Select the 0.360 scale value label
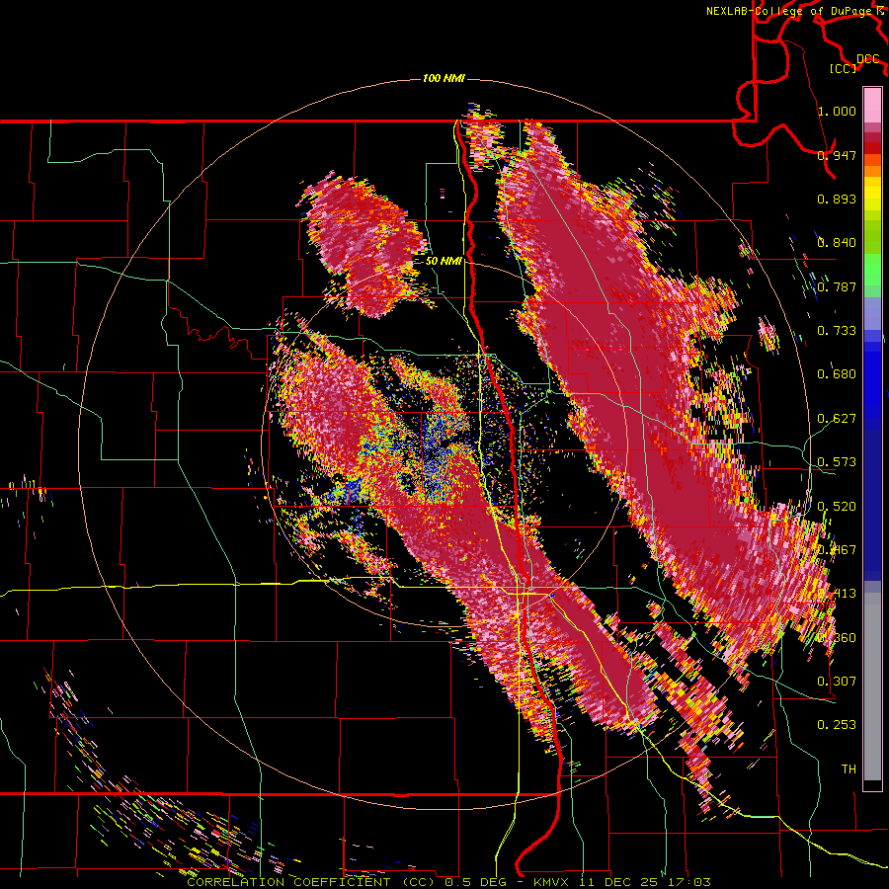Image resolution: width=889 pixels, height=889 pixels. pyautogui.click(x=837, y=638)
